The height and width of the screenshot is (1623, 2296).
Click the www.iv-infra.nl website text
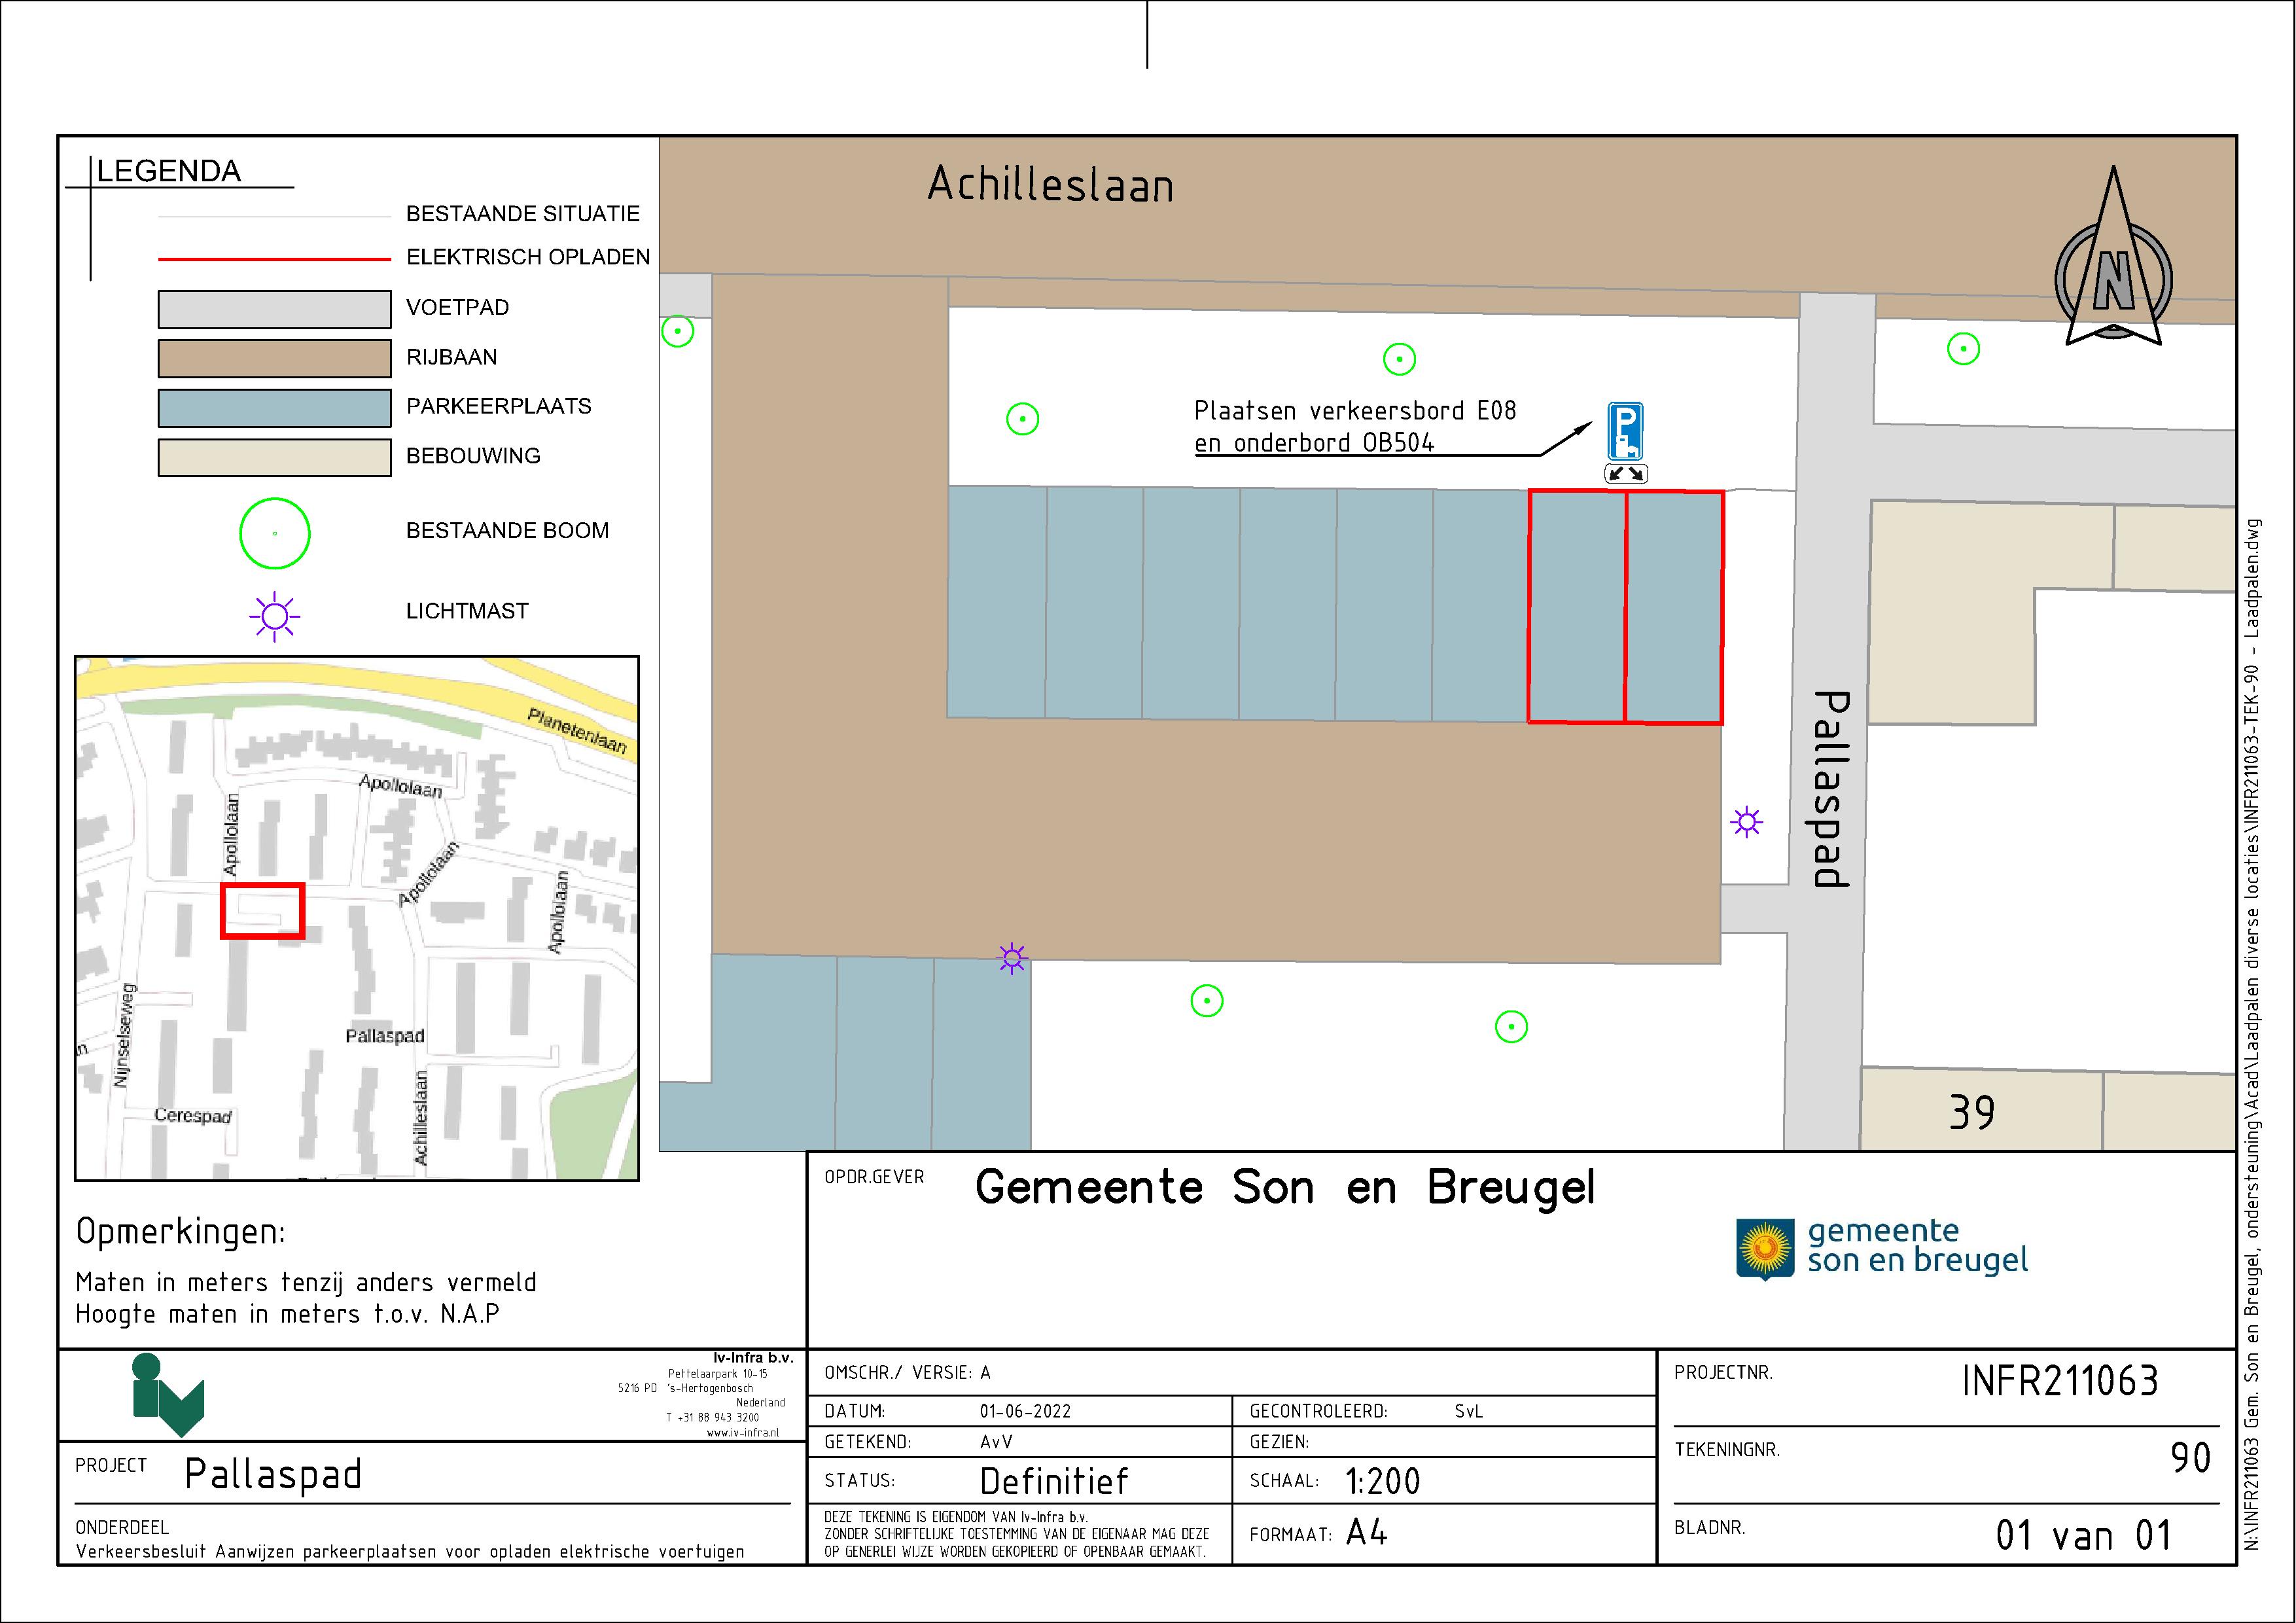pyautogui.click(x=742, y=1432)
